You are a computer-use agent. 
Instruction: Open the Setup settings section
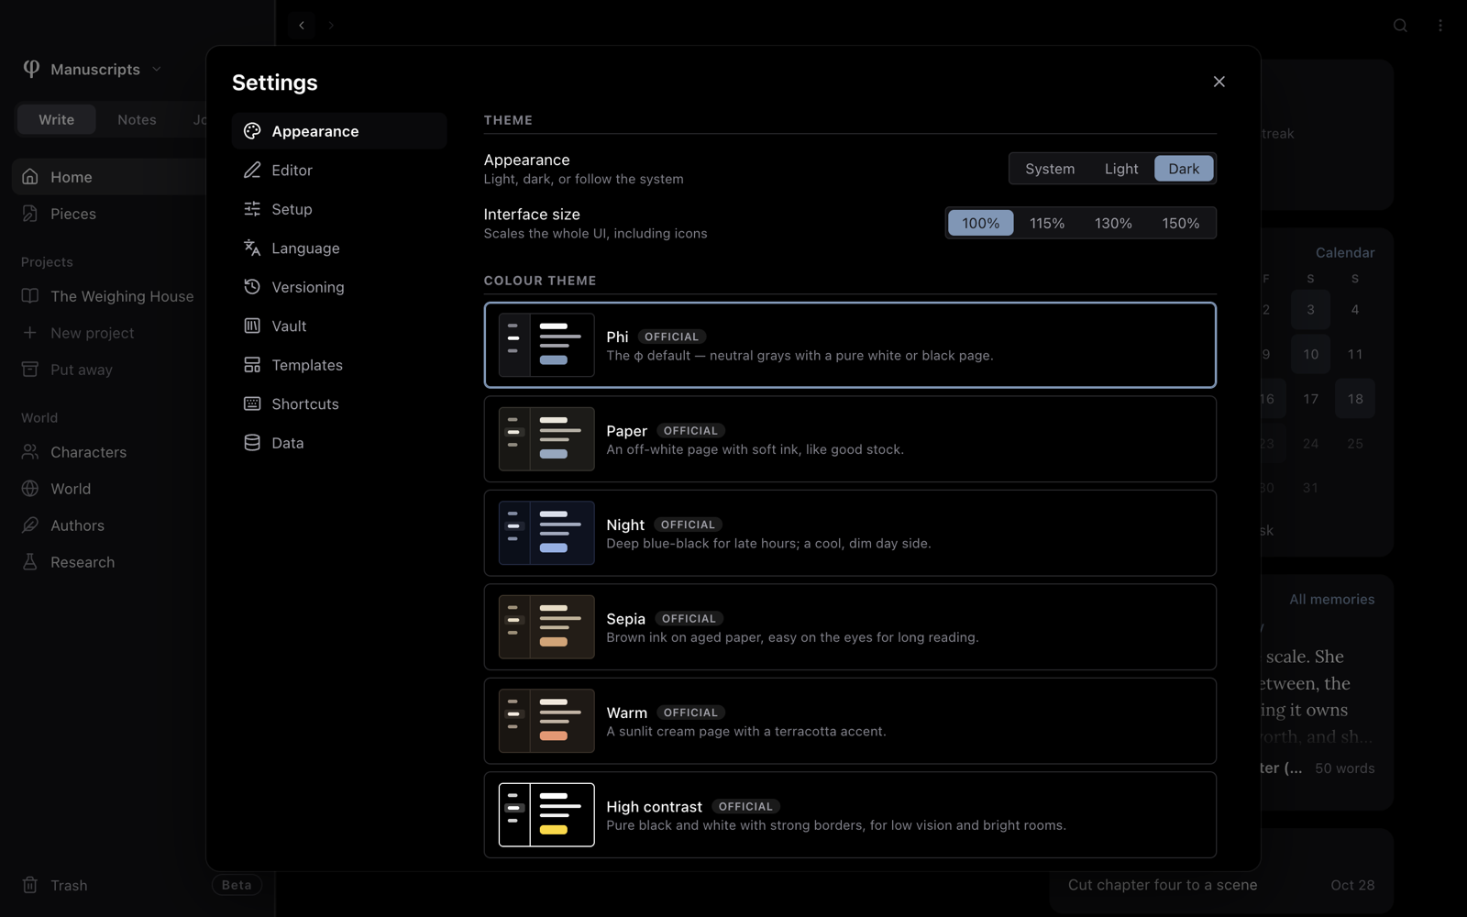[339, 209]
